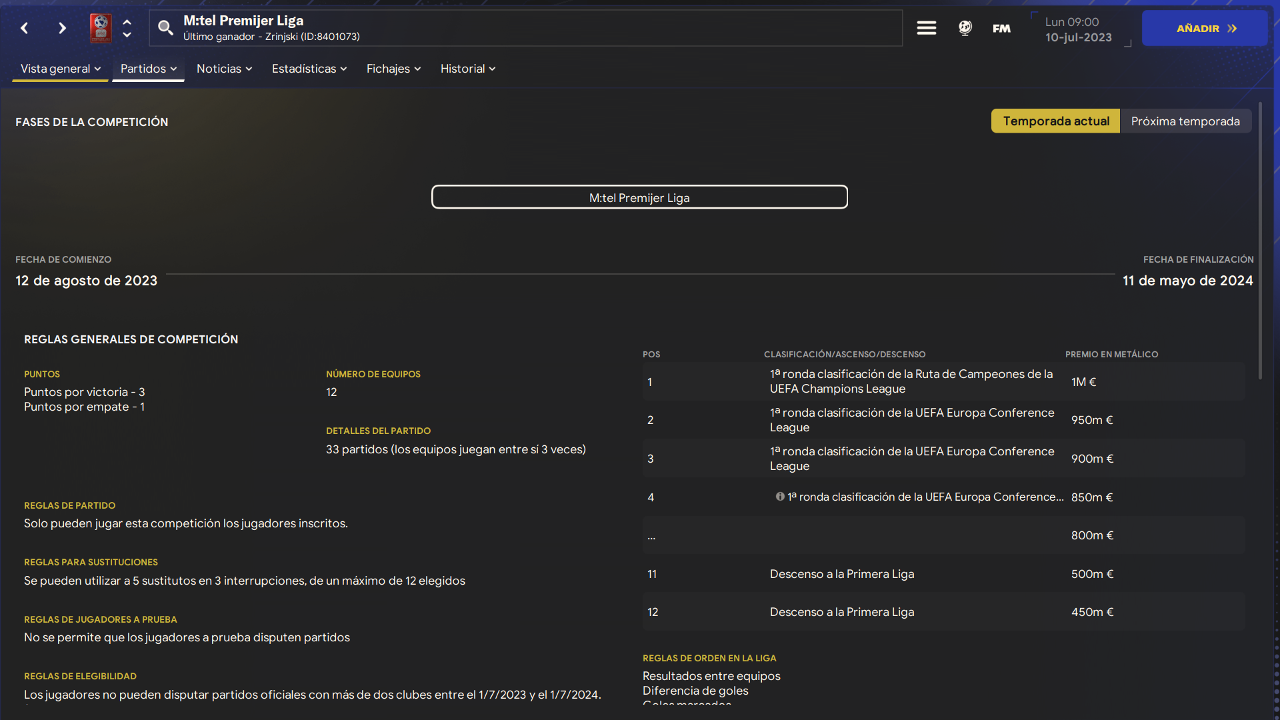Image resolution: width=1280 pixels, height=720 pixels.
Task: Open the world/globe head icon
Action: click(965, 28)
